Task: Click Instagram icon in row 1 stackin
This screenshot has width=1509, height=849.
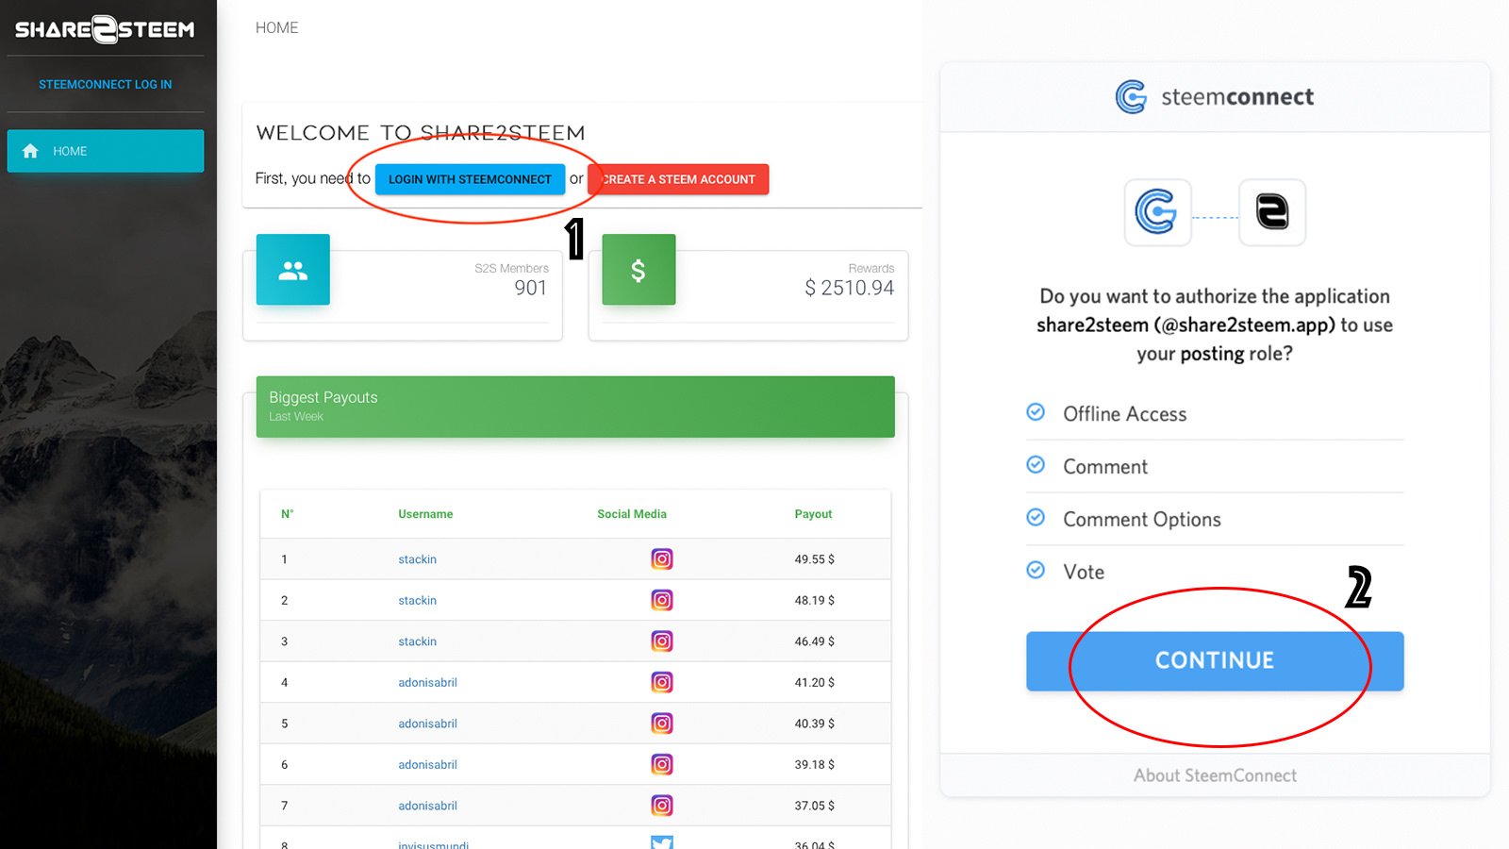Action: point(662,559)
